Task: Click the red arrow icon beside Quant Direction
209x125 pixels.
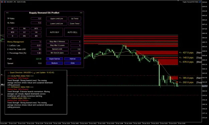Action: [8, 73]
